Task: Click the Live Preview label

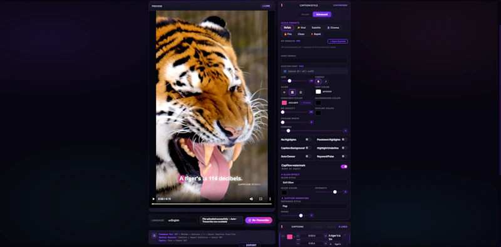Action: (x=340, y=6)
